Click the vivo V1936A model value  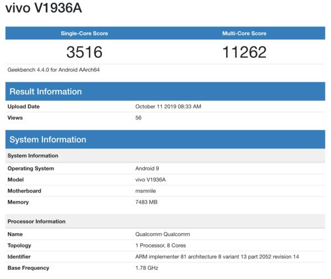pyautogui.click(x=150, y=180)
